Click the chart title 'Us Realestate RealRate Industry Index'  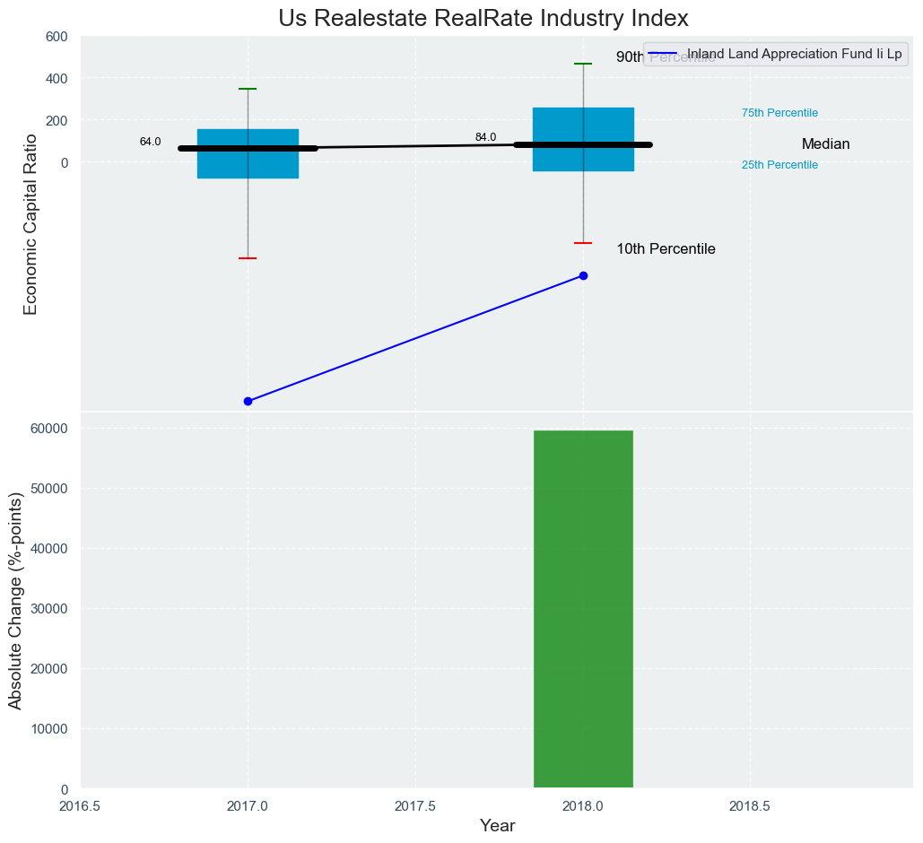pyautogui.click(x=483, y=18)
